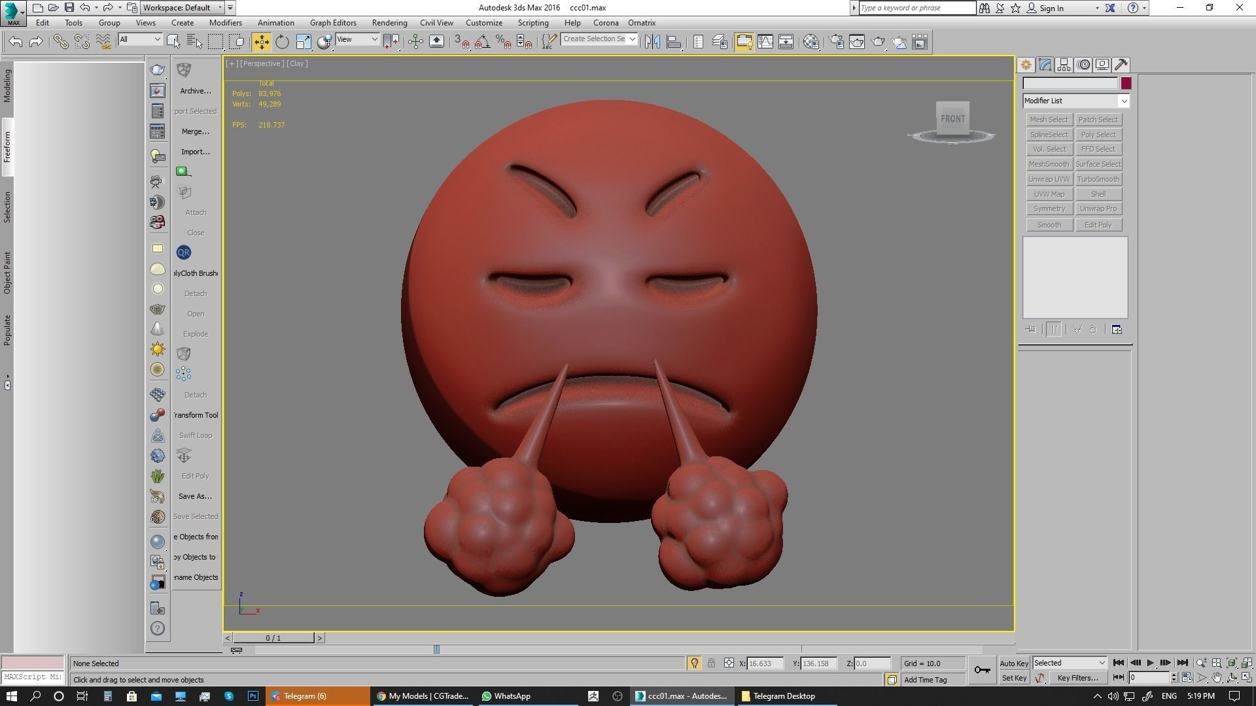The image size is (1256, 706).
Task: Open the Hierarchy command panel tab
Action: (1064, 65)
